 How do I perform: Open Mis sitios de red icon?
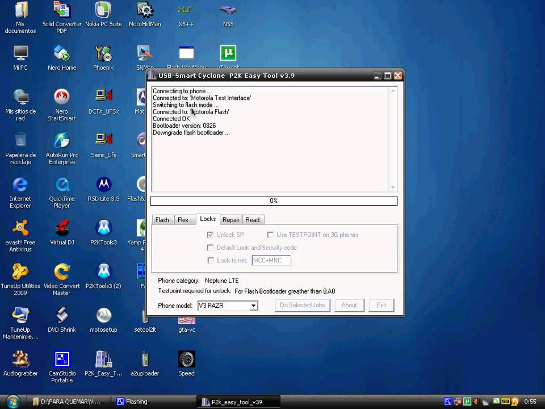(x=20, y=105)
